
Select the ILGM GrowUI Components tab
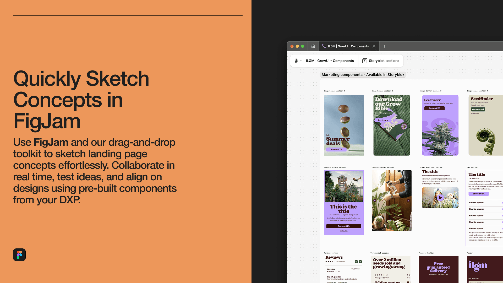coord(348,46)
